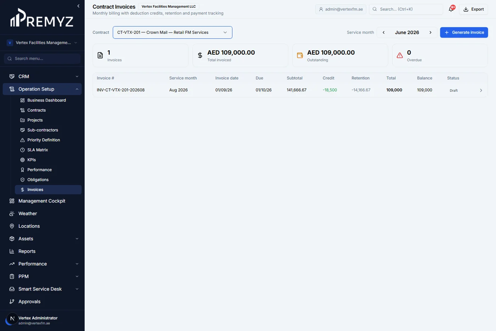Click the June 2026 month label

point(407,32)
